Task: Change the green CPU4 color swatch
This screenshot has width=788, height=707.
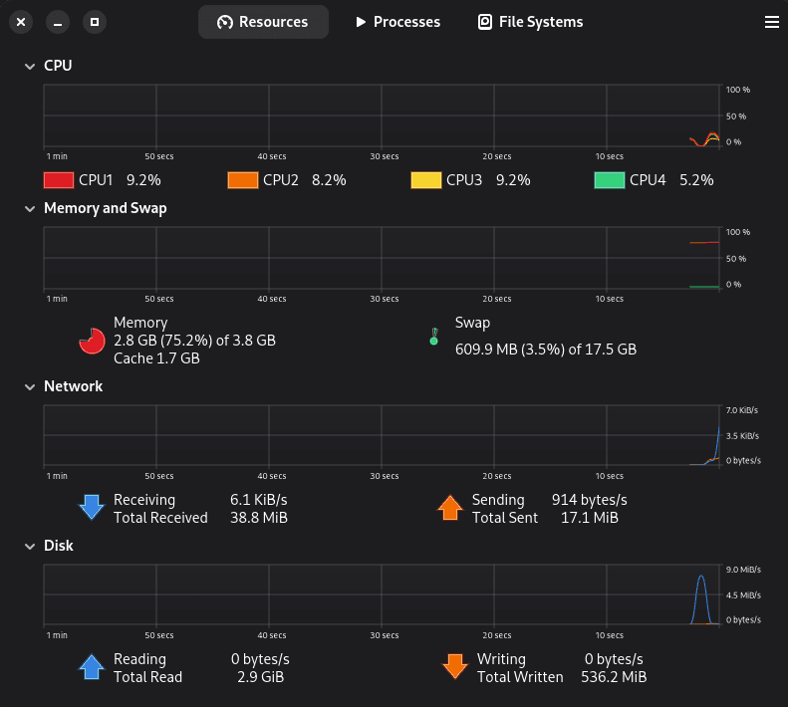Action: [610, 180]
